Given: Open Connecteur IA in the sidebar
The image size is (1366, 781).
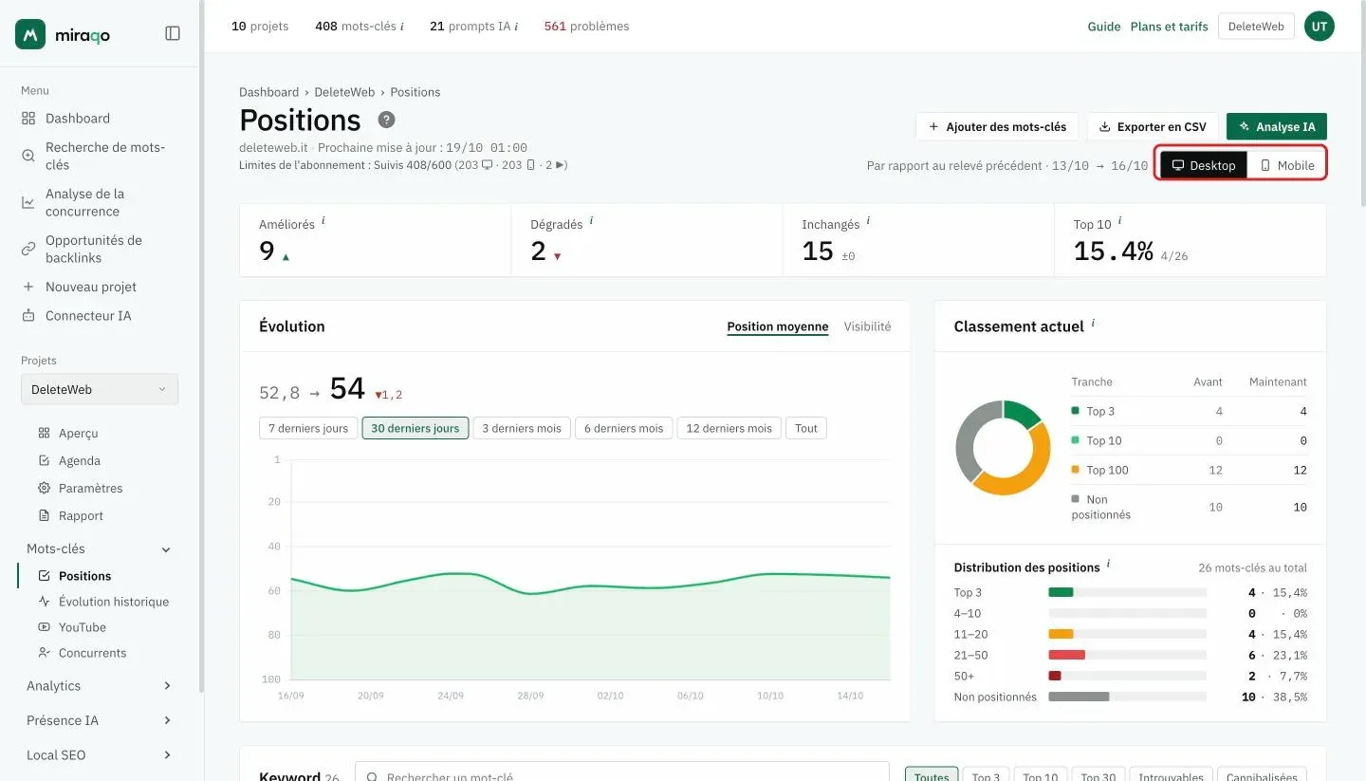Looking at the screenshot, I should tap(76, 315).
